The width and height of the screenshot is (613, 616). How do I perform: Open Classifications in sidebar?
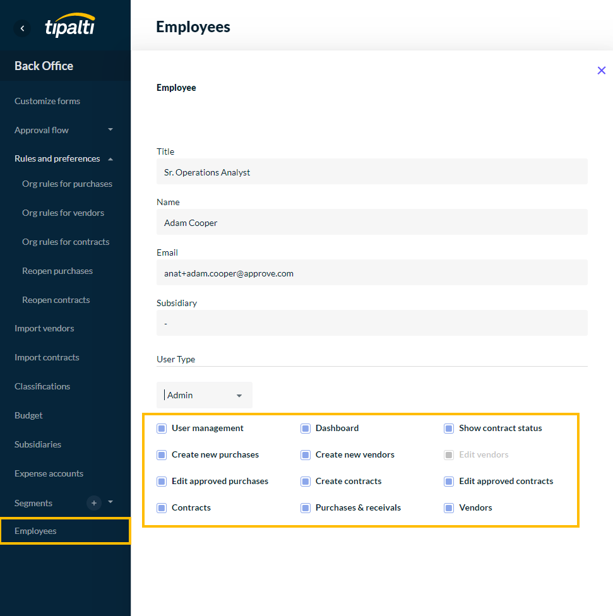tap(42, 386)
